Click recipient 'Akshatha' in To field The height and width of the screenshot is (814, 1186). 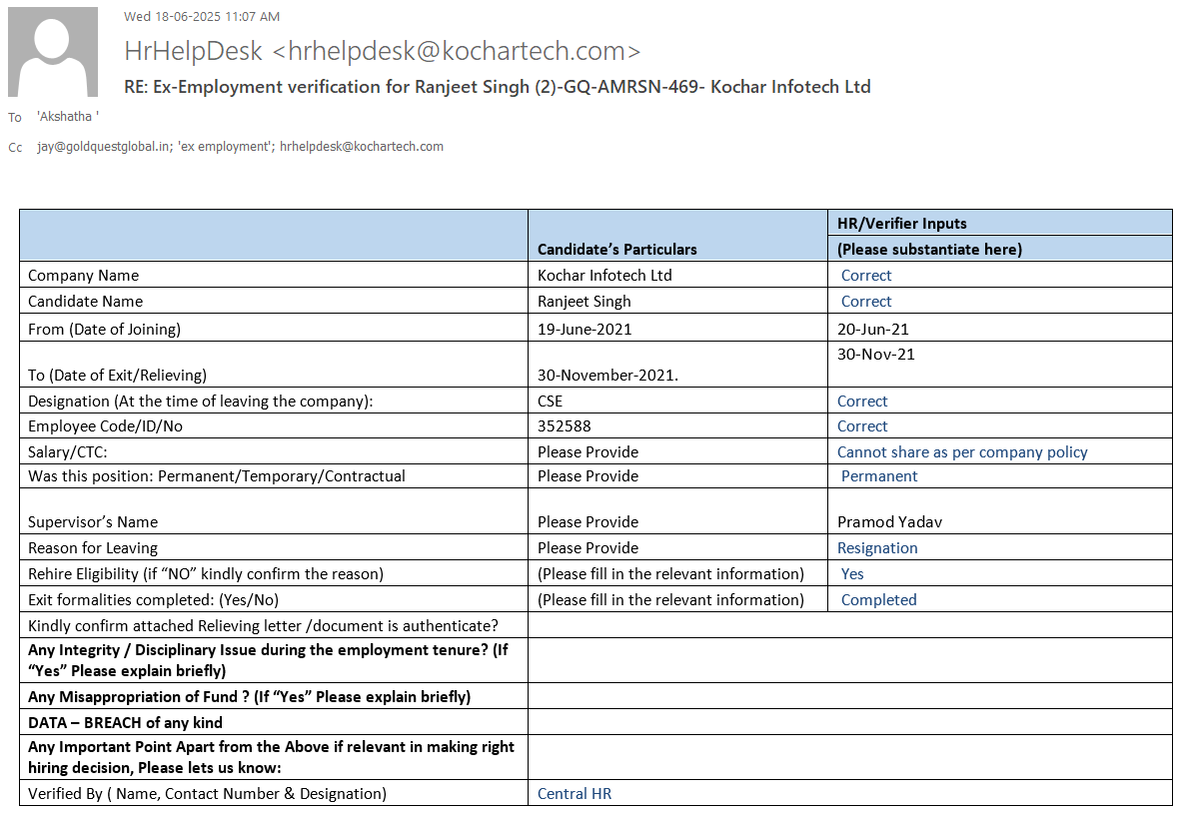[68, 117]
